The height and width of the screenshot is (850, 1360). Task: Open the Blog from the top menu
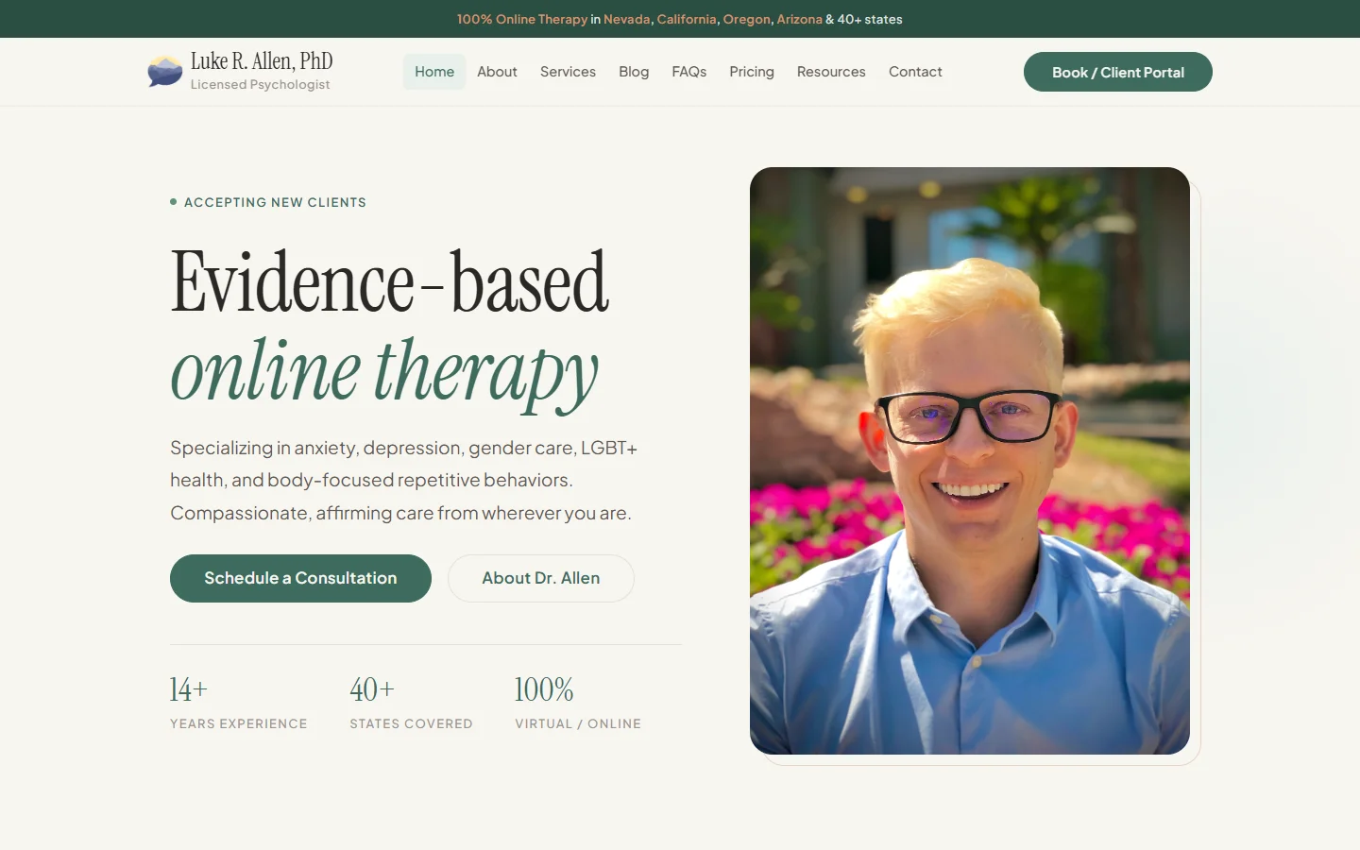click(634, 71)
